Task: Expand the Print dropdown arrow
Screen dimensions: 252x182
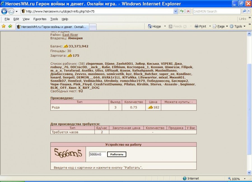Action: click(x=210, y=26)
